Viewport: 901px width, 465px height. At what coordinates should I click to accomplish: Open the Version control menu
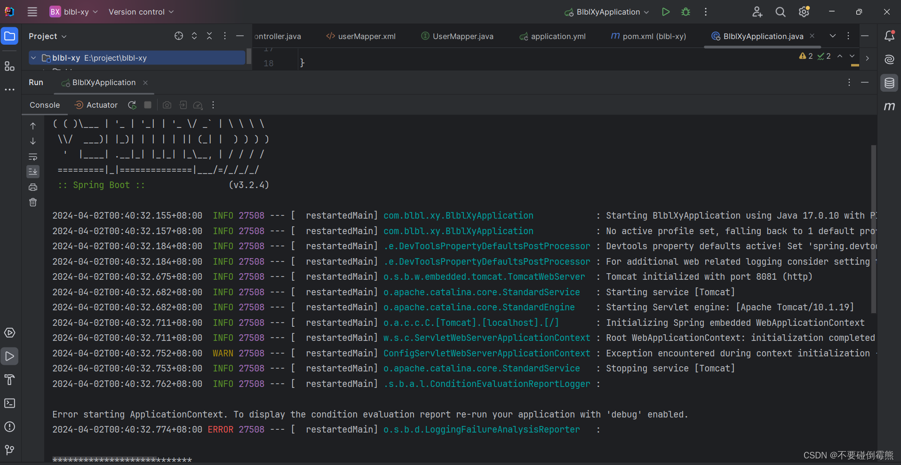coord(140,12)
